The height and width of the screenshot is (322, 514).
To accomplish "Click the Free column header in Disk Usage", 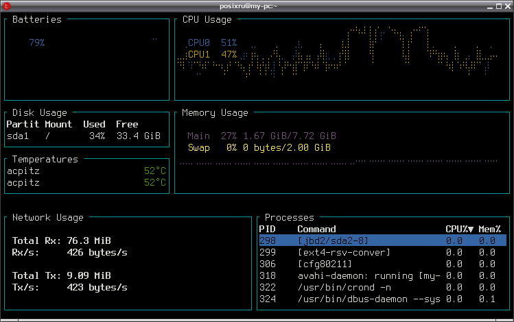I will tap(127, 125).
